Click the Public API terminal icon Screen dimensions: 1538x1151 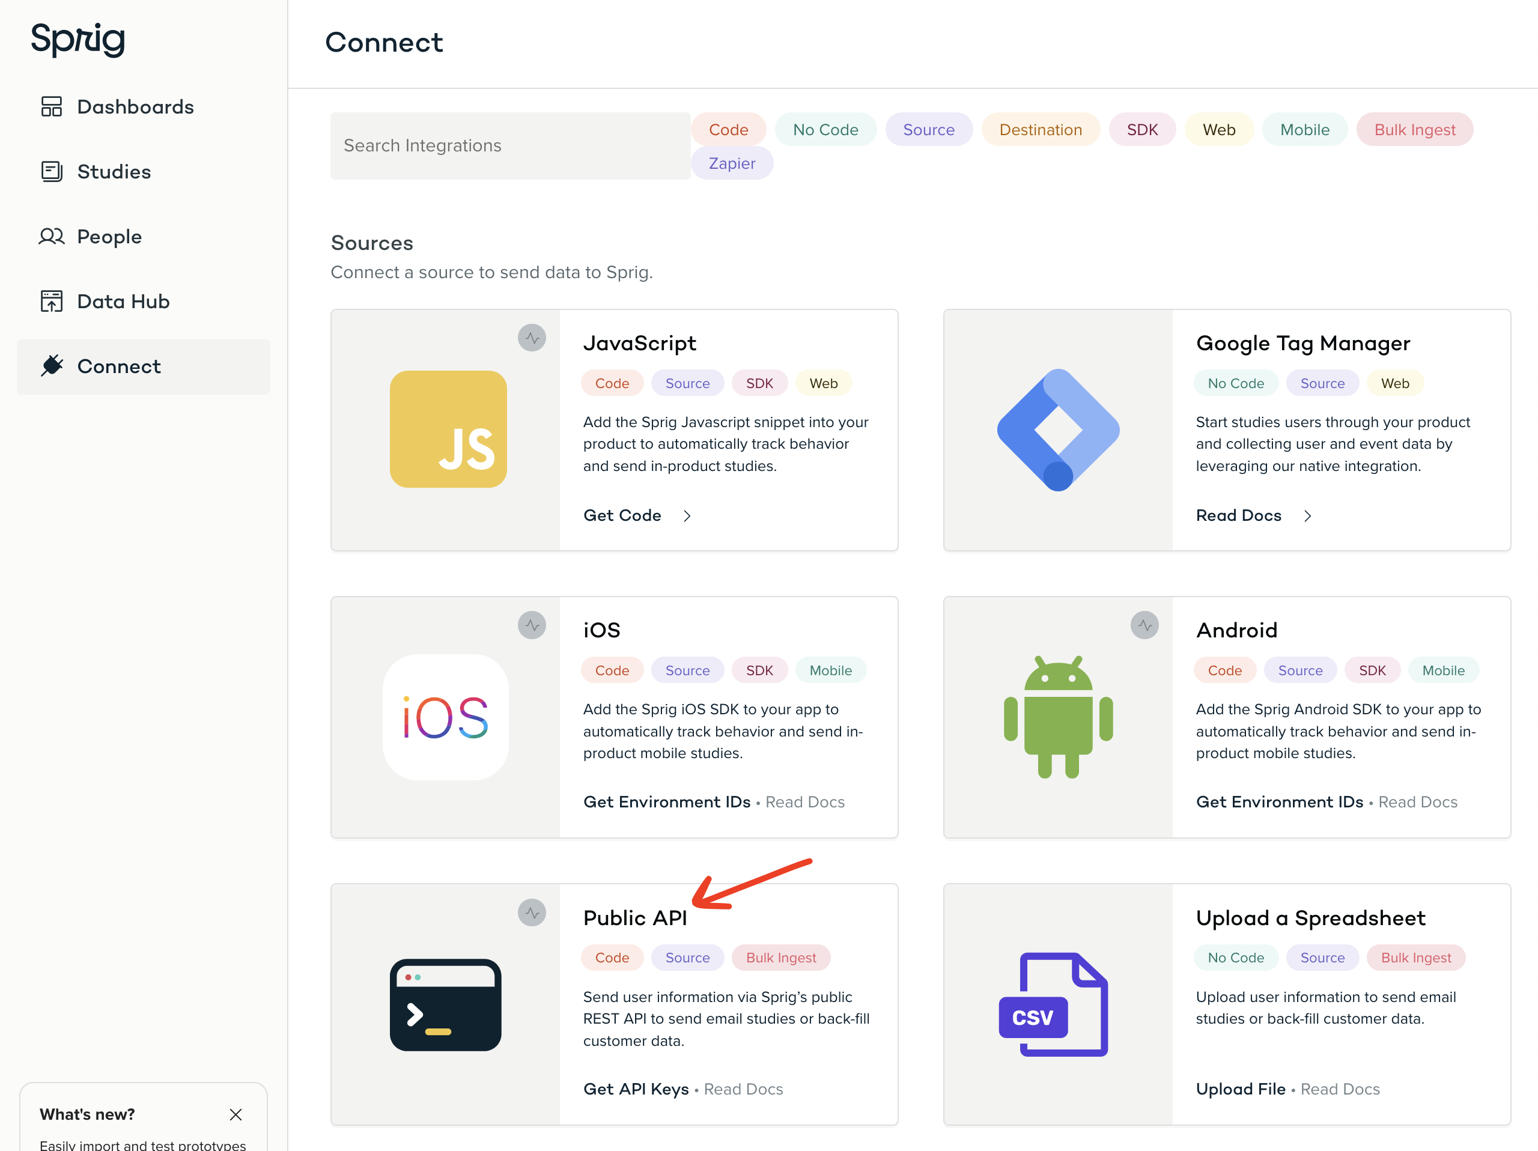click(x=445, y=1004)
